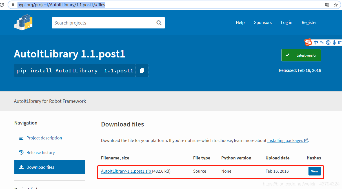Bookmark the page with the star icon
Image resolution: width=342 pixels, height=189 pixels.
pos(336,5)
